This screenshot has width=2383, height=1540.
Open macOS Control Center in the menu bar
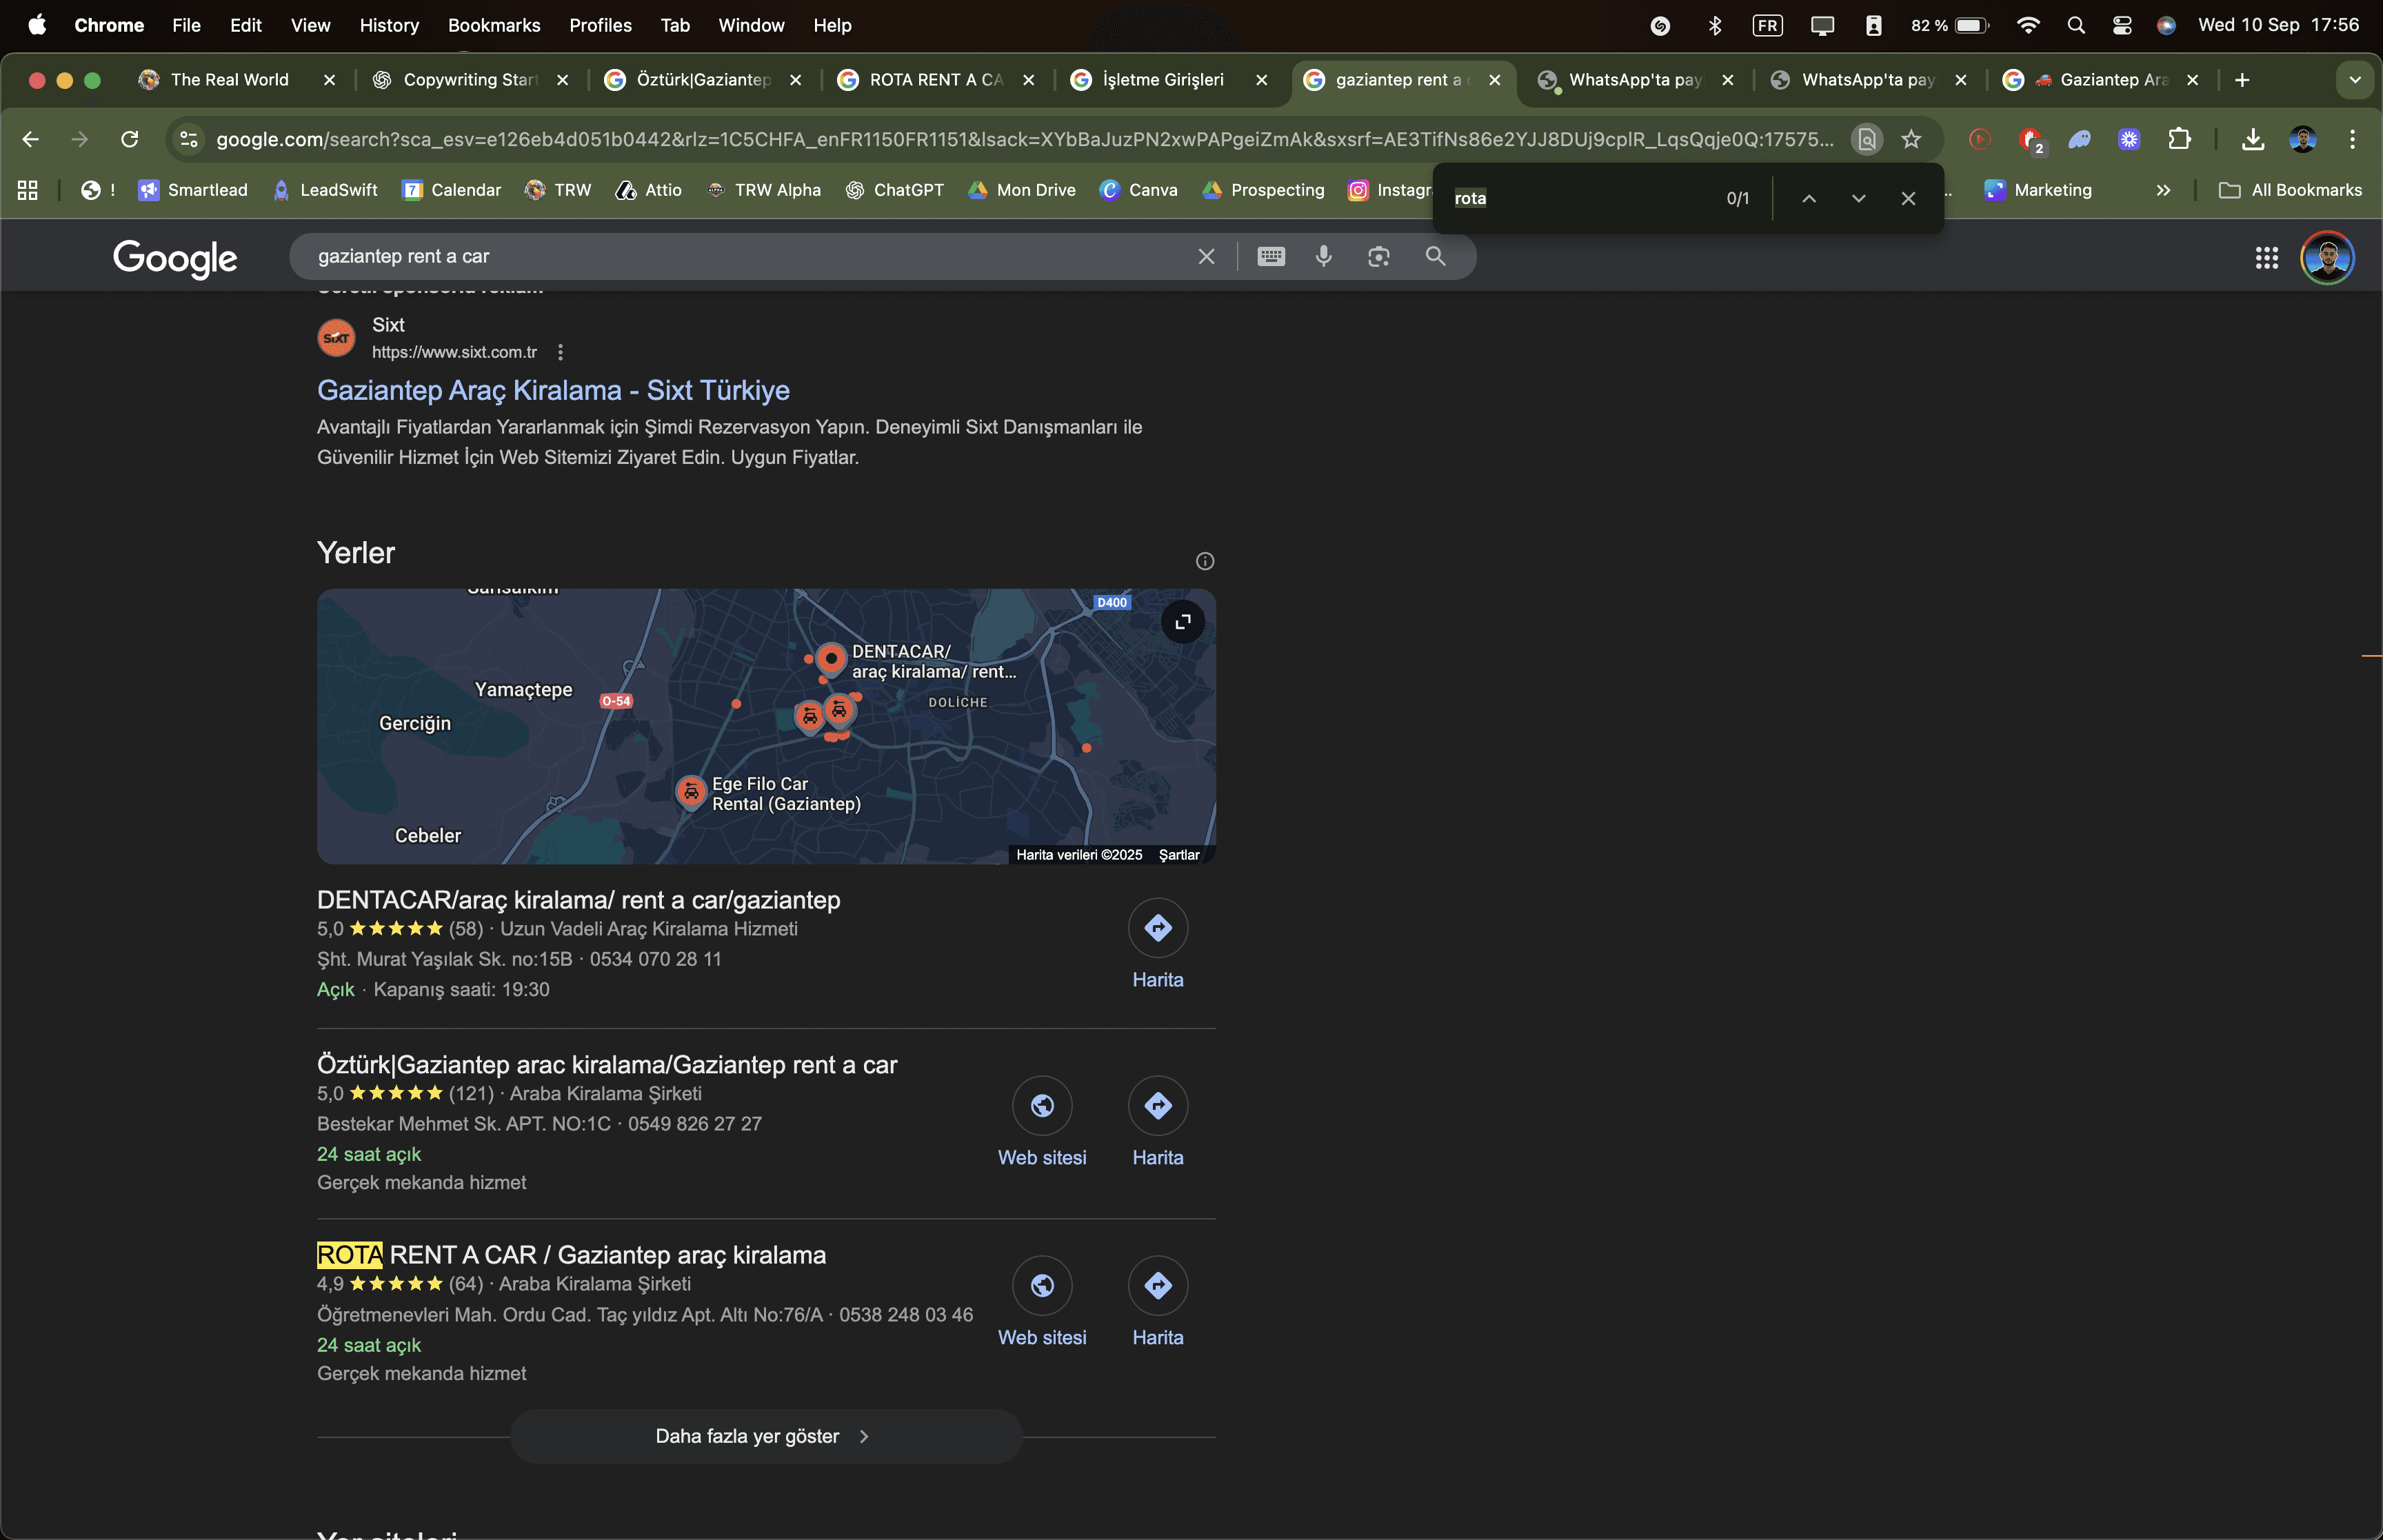pyautogui.click(x=2121, y=25)
